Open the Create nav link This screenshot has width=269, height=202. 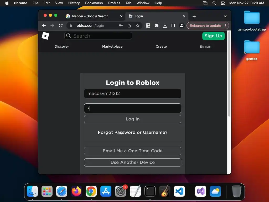pyautogui.click(x=161, y=46)
